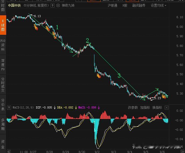Open the gear settings next to 神奇九转

58,5
